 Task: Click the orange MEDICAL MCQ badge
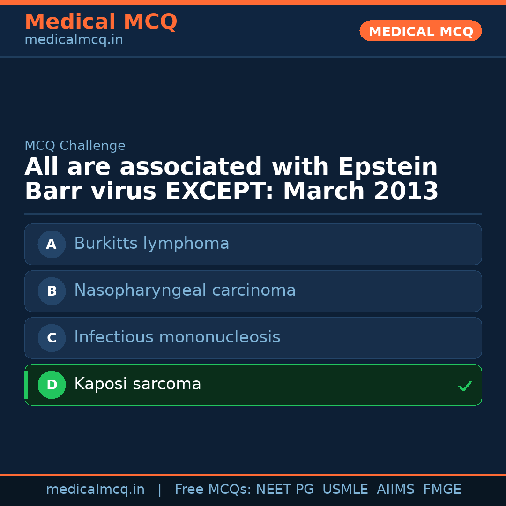(420, 31)
